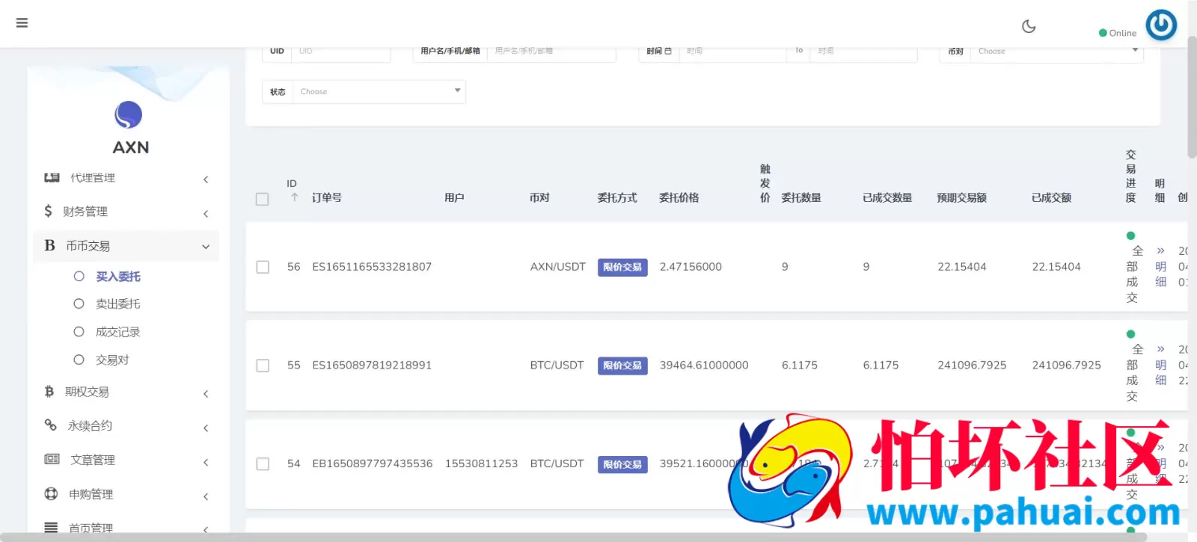The image size is (1197, 542).
Task: Click price 2.47156000 in row 56
Action: point(691,267)
